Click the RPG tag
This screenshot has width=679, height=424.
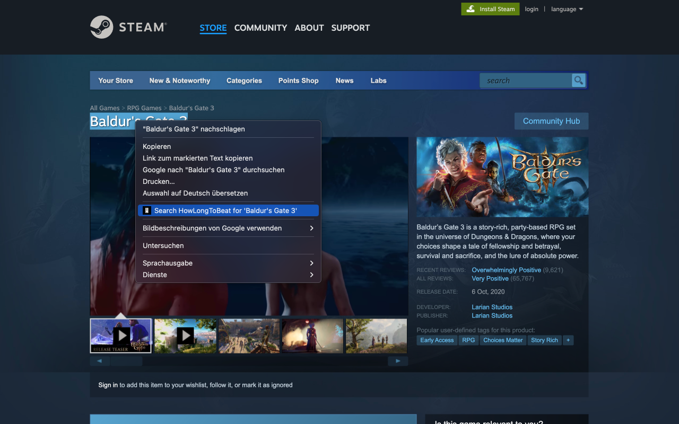pos(468,340)
